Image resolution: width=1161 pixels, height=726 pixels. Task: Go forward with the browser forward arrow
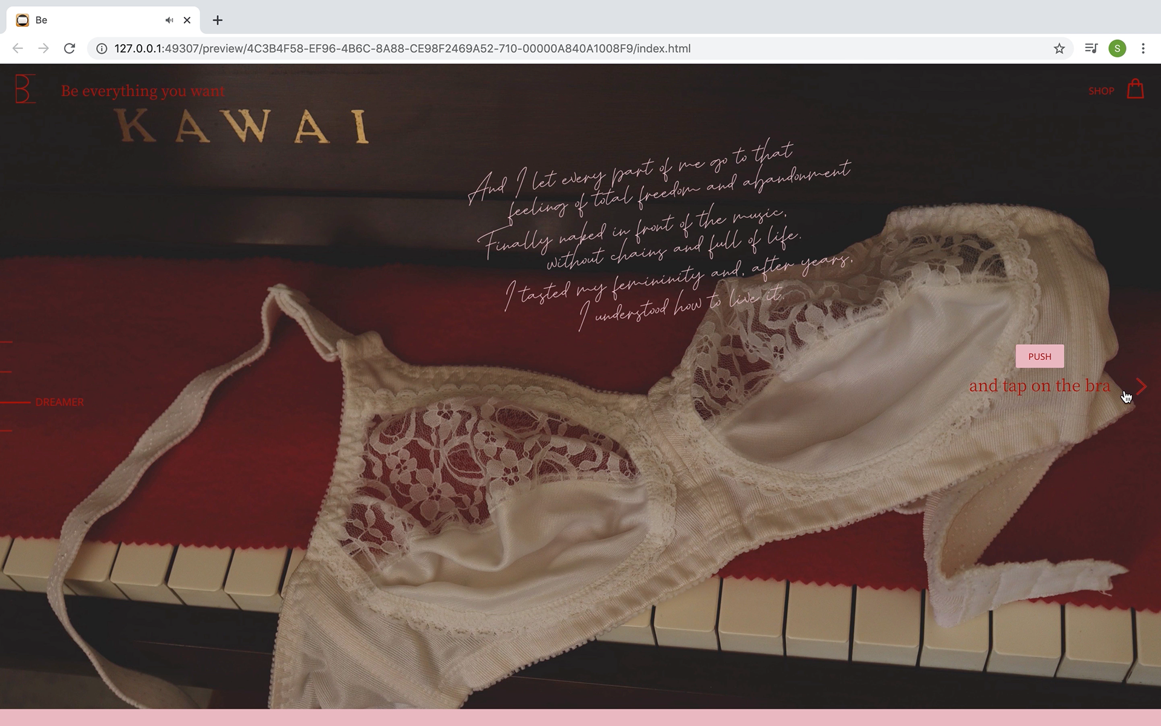[44, 48]
